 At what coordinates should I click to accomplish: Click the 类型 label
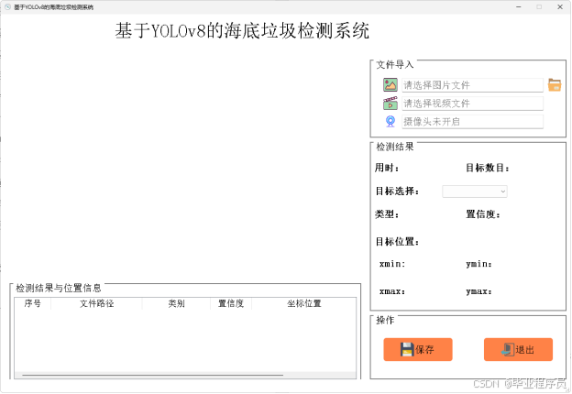pyautogui.click(x=387, y=214)
